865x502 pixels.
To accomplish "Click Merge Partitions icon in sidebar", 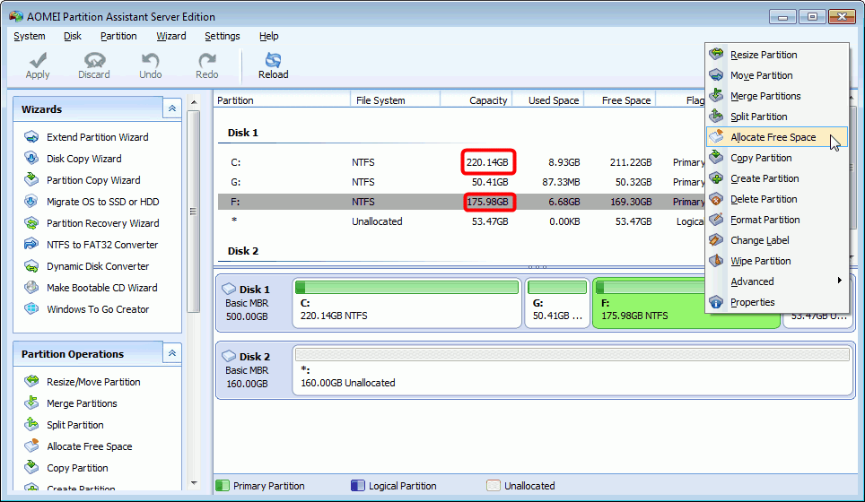I will [31, 402].
